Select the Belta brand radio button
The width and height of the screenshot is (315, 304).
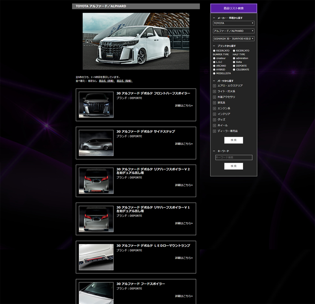[x=234, y=62]
